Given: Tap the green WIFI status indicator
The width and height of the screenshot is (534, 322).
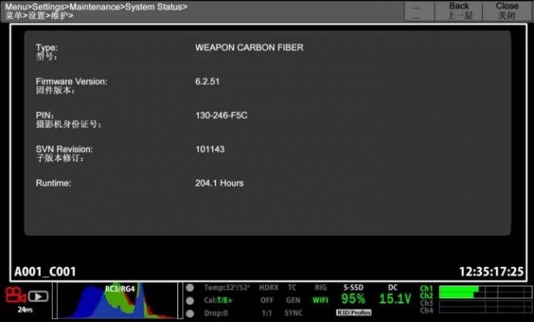Looking at the screenshot, I should coord(320,300).
